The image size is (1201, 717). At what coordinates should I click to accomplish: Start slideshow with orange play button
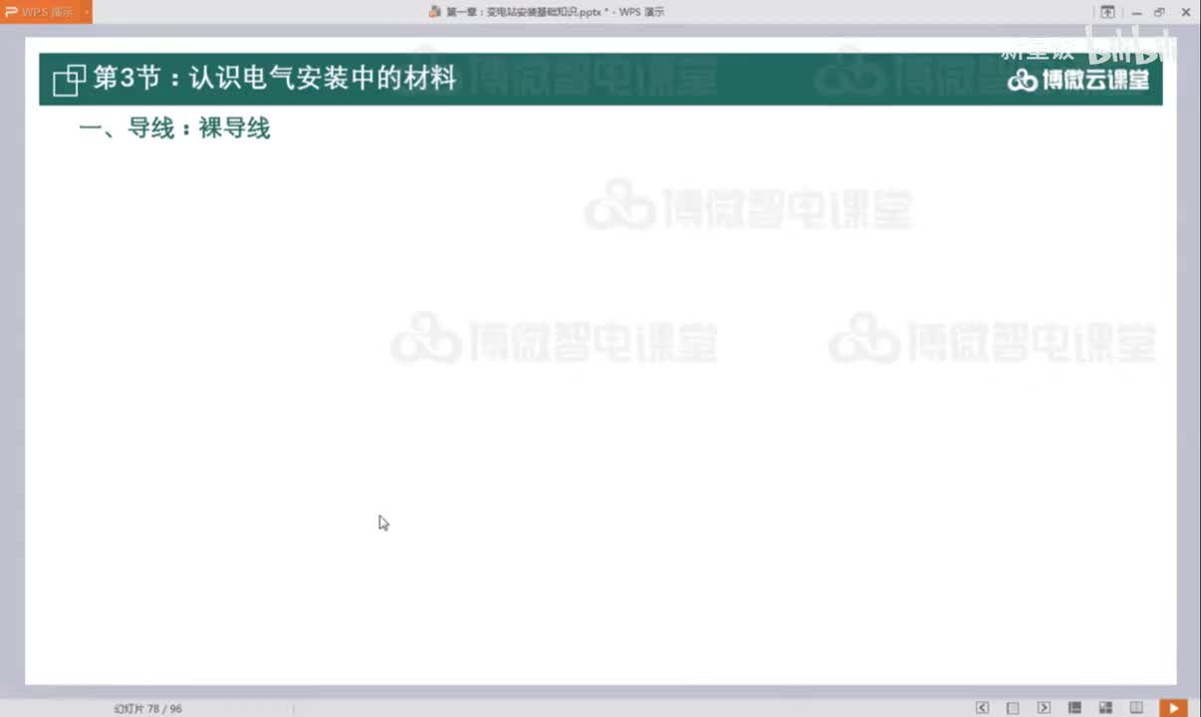pyautogui.click(x=1173, y=708)
